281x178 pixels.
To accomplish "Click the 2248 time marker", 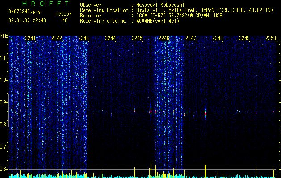I will coord(218,38).
